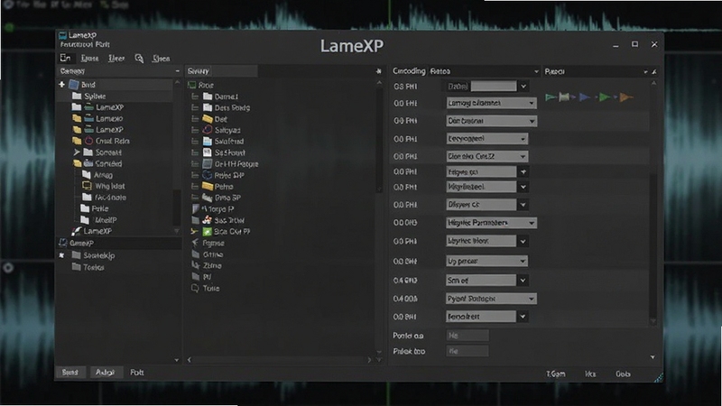Open the Encoding Rates header dropdown arrow

[536, 71]
